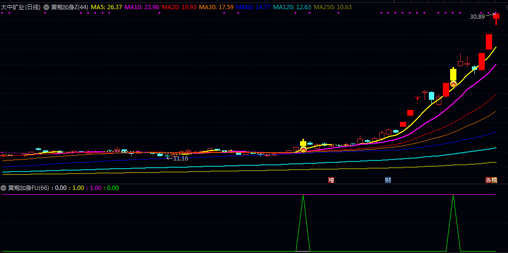Click the 黄袍加身FU(66) indicator name
This screenshot has height=253, width=508.
[x=29, y=188]
